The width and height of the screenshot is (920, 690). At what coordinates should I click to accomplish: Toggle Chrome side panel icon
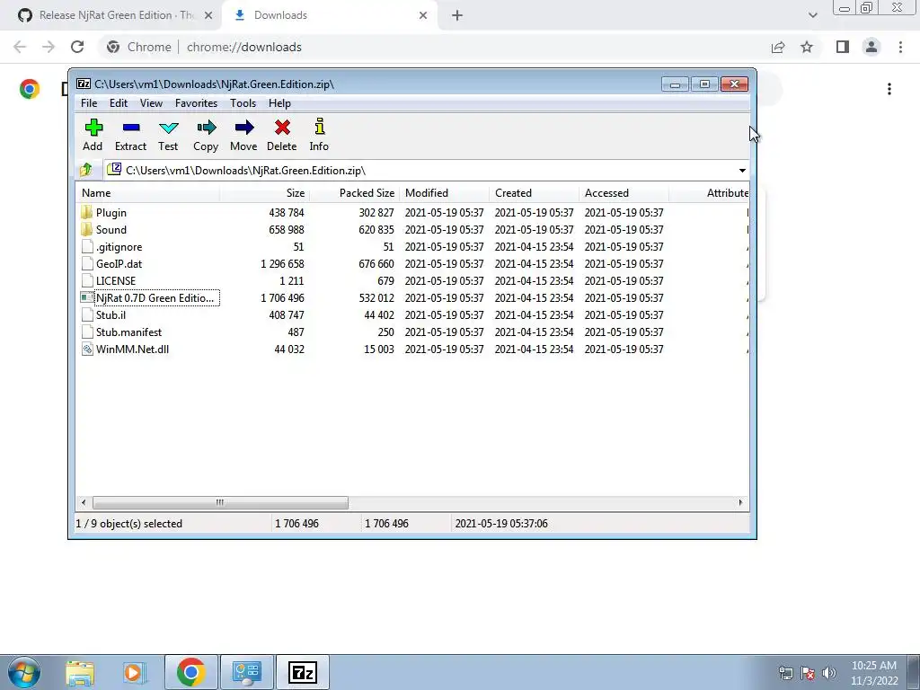pyautogui.click(x=843, y=47)
